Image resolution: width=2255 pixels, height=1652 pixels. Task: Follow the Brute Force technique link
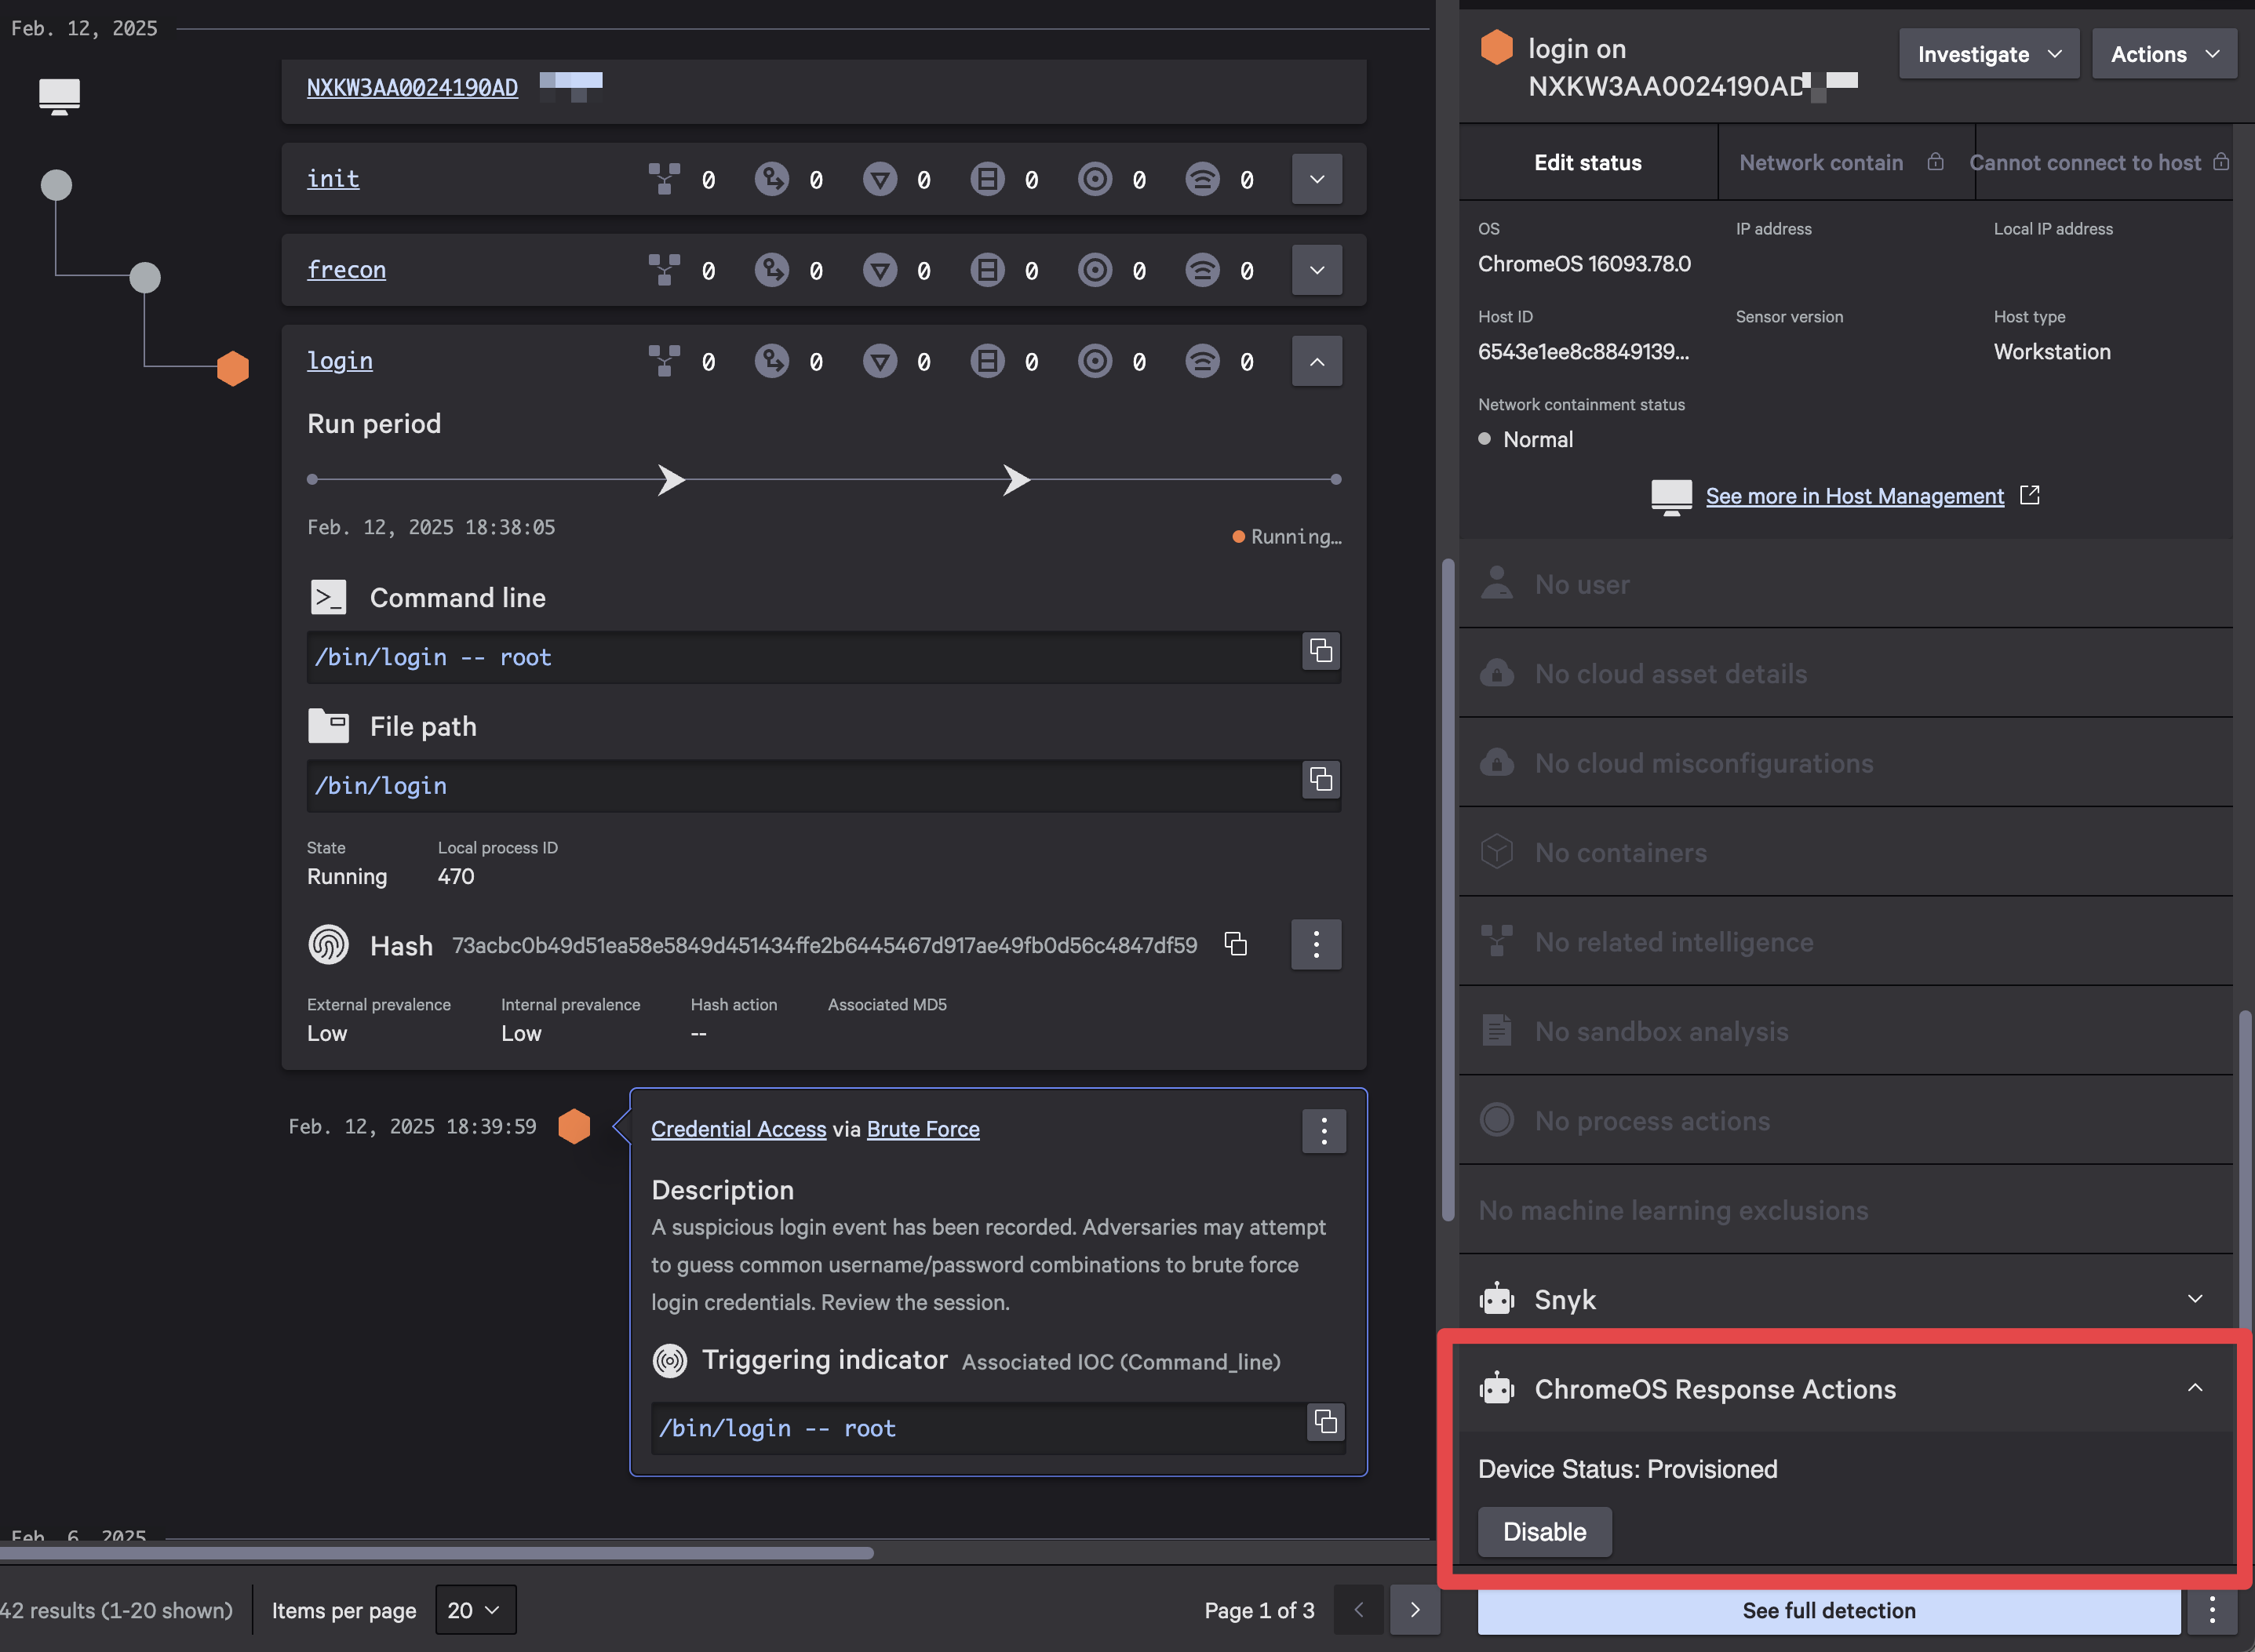point(923,1129)
